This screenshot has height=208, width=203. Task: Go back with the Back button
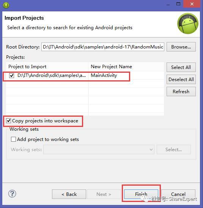pyautogui.click(x=69, y=194)
